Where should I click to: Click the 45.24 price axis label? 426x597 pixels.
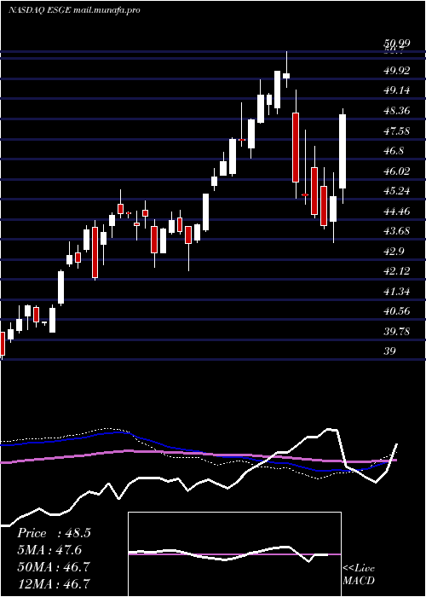coord(397,191)
